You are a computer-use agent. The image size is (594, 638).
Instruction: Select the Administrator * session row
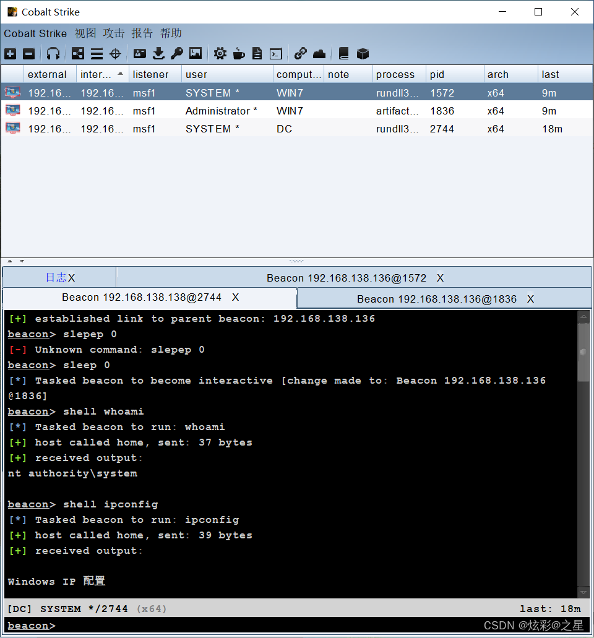coord(297,110)
